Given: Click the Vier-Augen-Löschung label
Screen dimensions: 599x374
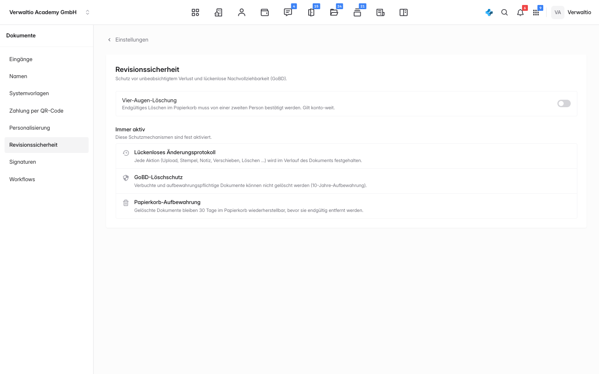Looking at the screenshot, I should point(149,101).
